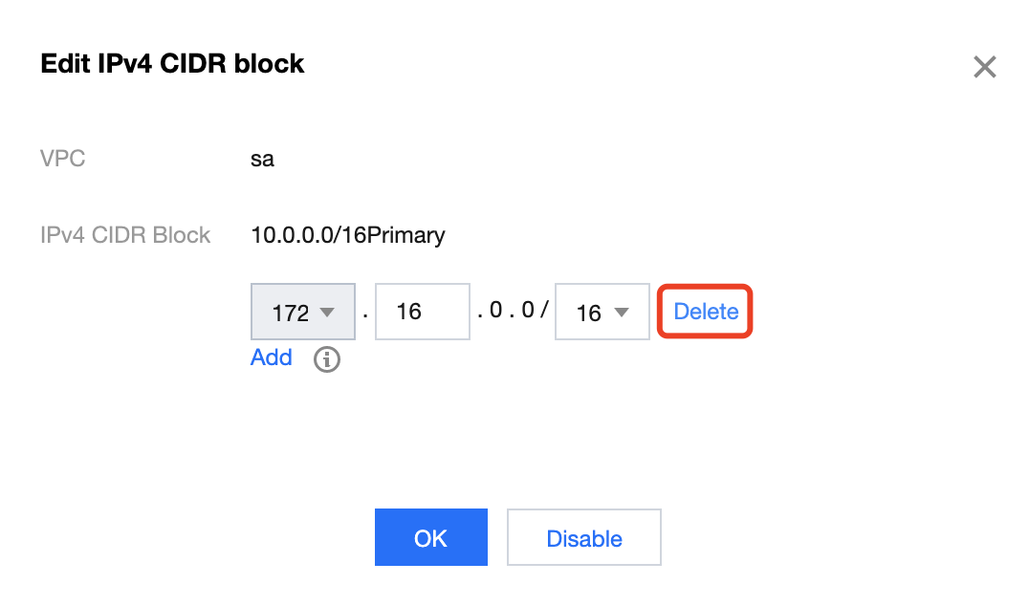
Task: Click the fixed .0.0/ text segment
Action: (513, 310)
